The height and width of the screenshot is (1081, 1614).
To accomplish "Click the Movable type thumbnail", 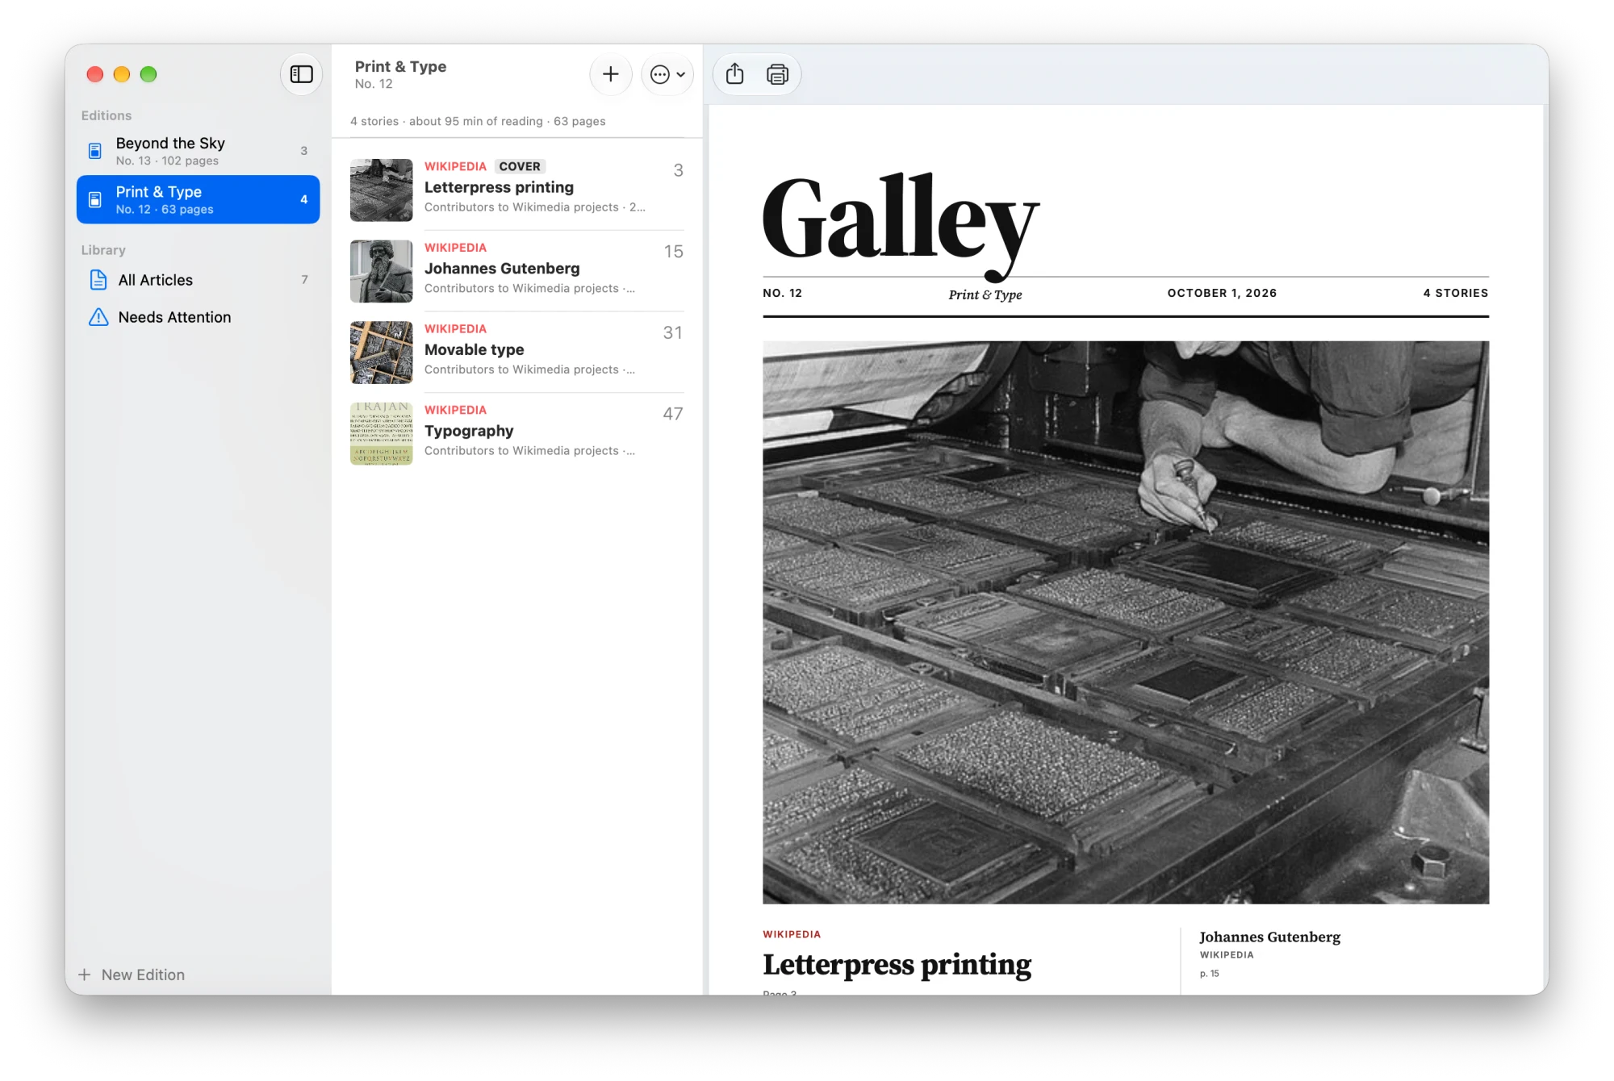I will coord(381,353).
